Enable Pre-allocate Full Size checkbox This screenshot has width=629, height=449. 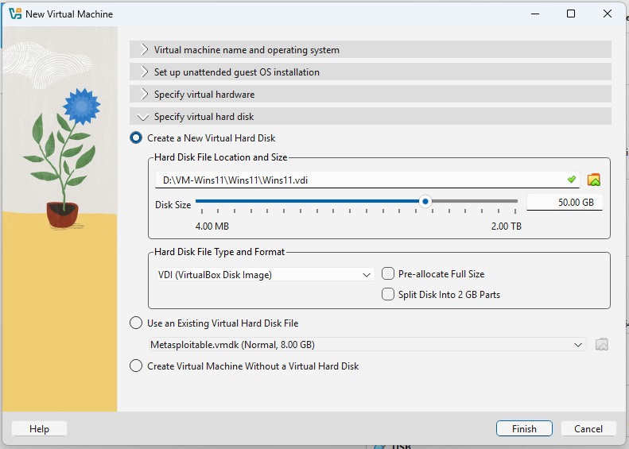click(x=388, y=273)
